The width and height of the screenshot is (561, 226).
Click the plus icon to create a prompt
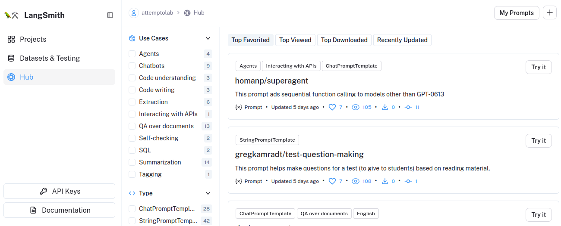[549, 13]
